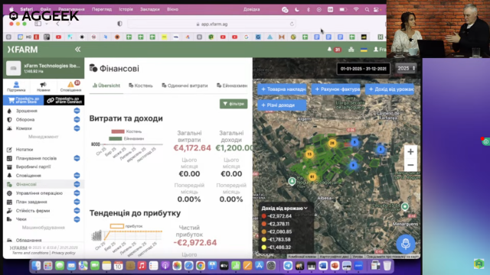Click the red -€2,972.64 legend color dot
Screen dimensions: 490x275
tap(264, 215)
